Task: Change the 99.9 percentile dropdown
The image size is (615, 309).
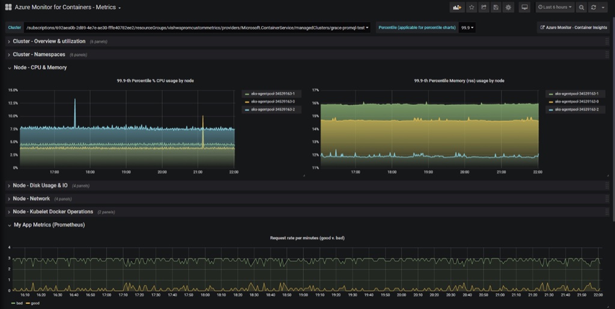Action: coord(467,28)
